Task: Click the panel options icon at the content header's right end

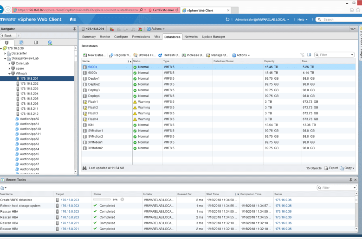Action: [x=353, y=29]
